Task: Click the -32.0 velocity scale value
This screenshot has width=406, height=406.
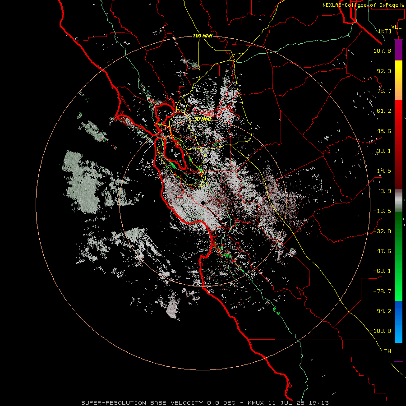Action: pyautogui.click(x=382, y=231)
